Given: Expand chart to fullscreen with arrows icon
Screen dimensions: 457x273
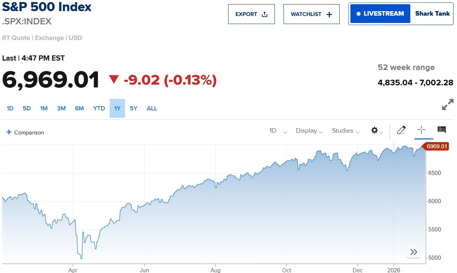Looking at the screenshot, I should tap(448, 104).
